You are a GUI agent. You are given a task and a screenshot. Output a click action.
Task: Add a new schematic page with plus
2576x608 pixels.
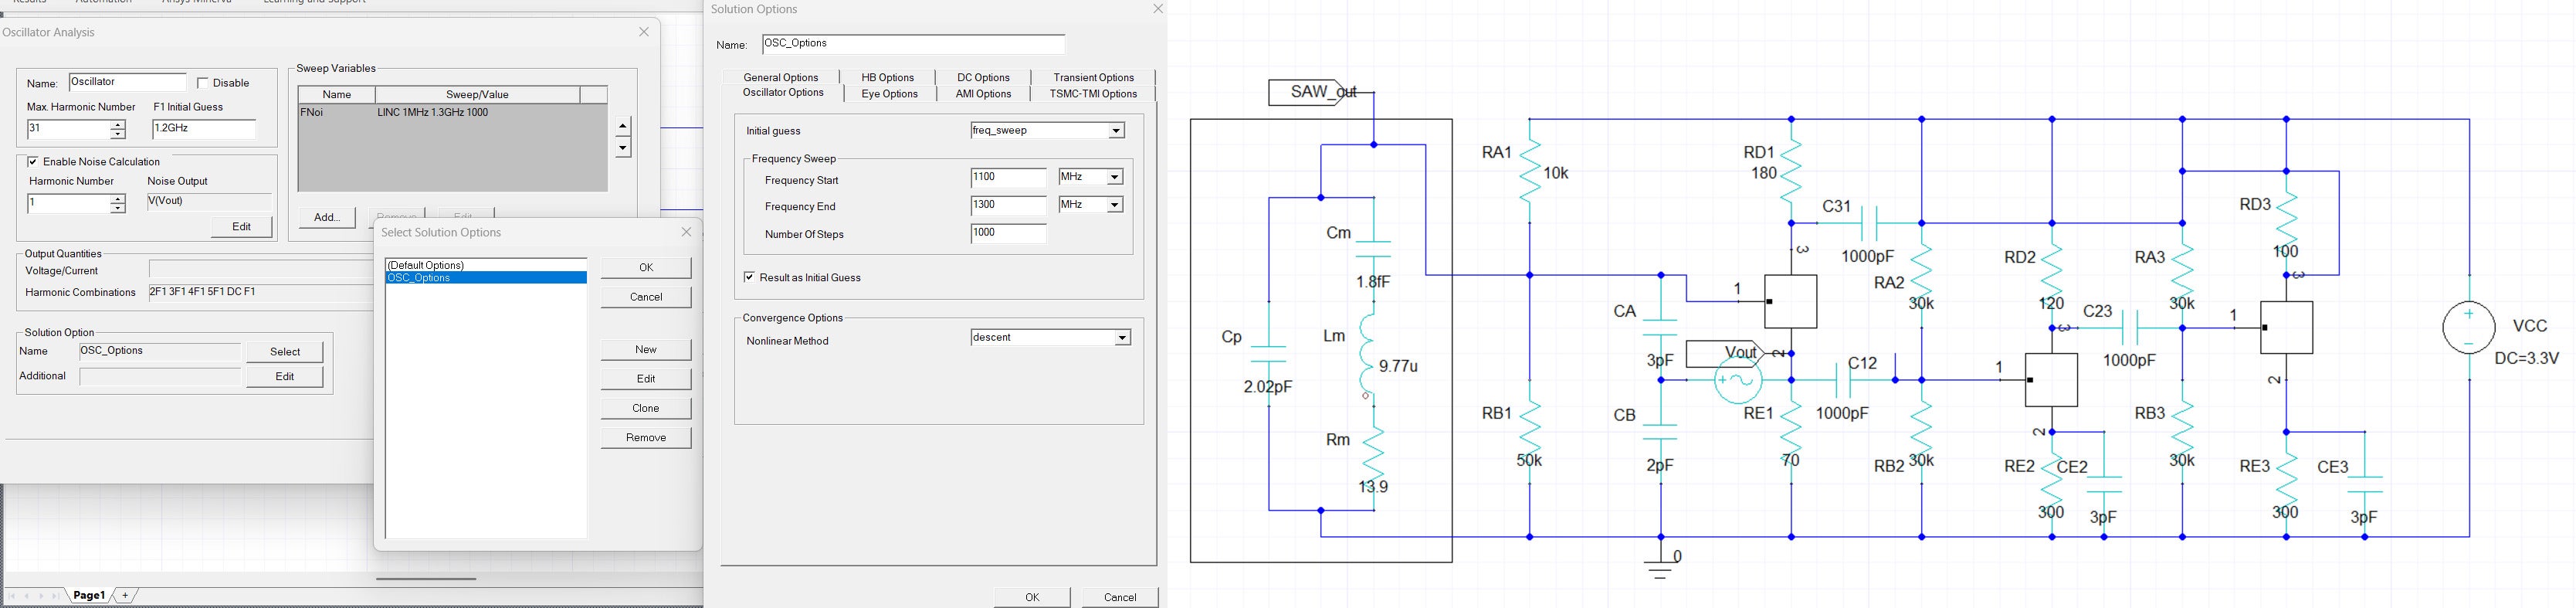[x=125, y=595]
